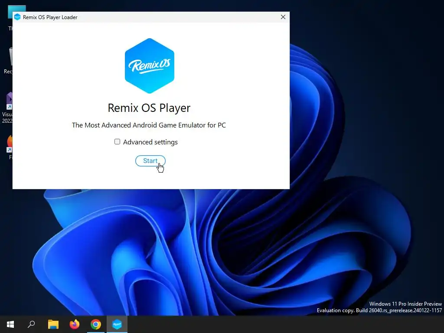Click the "The Most Advanced Android Game Emulator" tagline

149,125
